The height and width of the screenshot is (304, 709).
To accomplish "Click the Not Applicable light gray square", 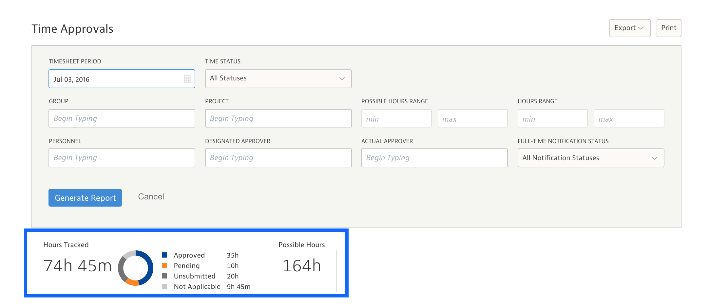I will [164, 286].
